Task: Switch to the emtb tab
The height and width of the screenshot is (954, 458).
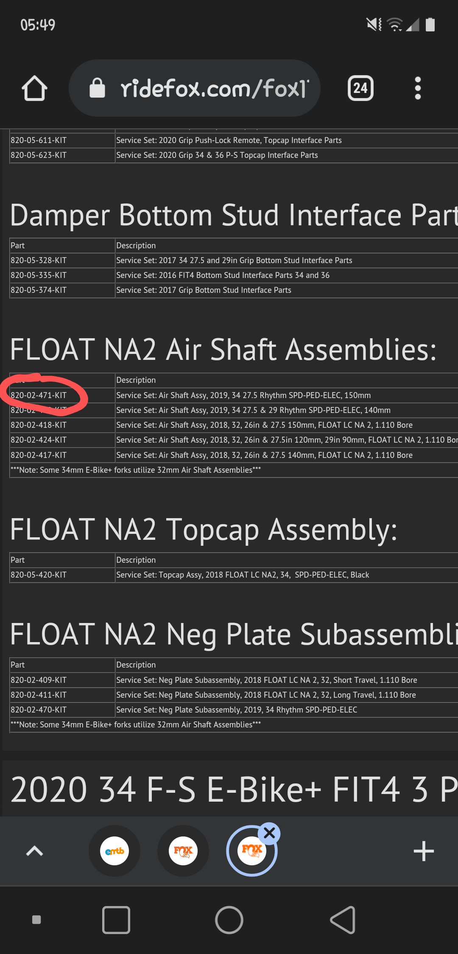Action: click(114, 851)
